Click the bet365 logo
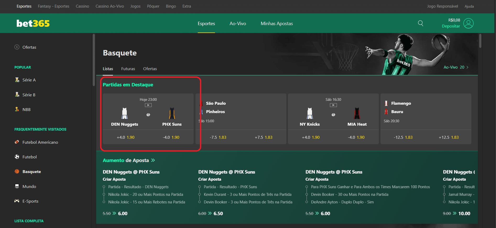496x228 pixels. pos(33,24)
